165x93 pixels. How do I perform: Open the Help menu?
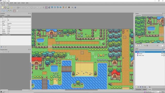27,3
